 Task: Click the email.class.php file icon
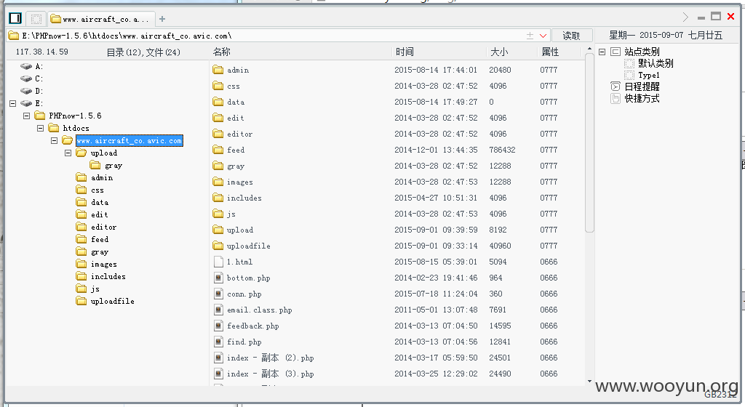tap(218, 310)
